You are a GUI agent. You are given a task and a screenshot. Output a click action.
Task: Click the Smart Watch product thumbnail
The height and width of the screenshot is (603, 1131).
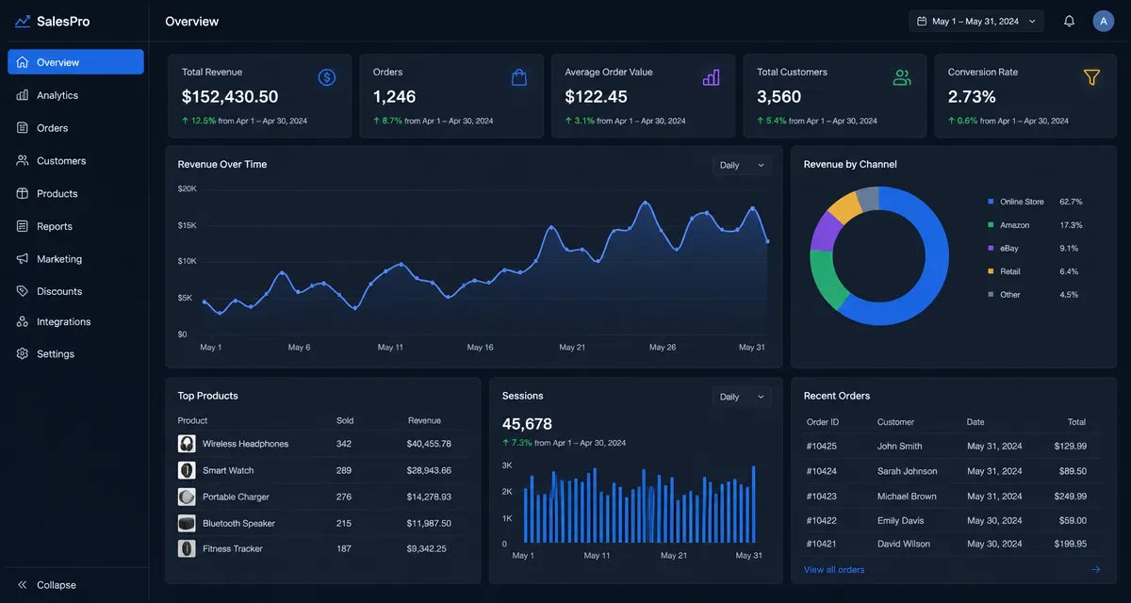pyautogui.click(x=187, y=470)
